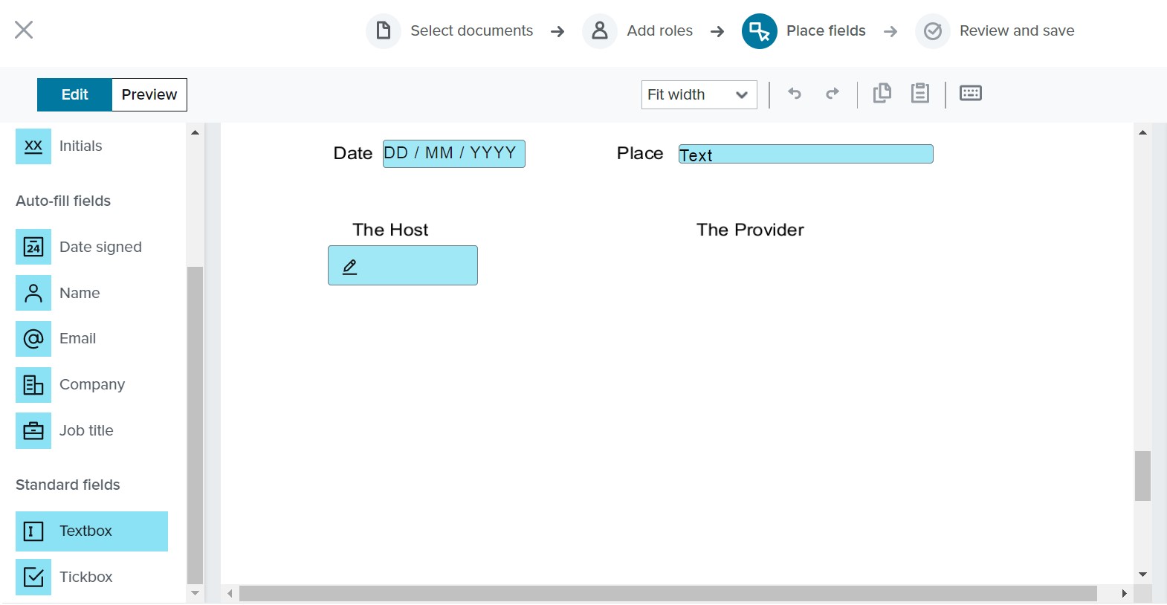Click the Place fields step icon
This screenshot has width=1167, height=605.
tap(760, 30)
